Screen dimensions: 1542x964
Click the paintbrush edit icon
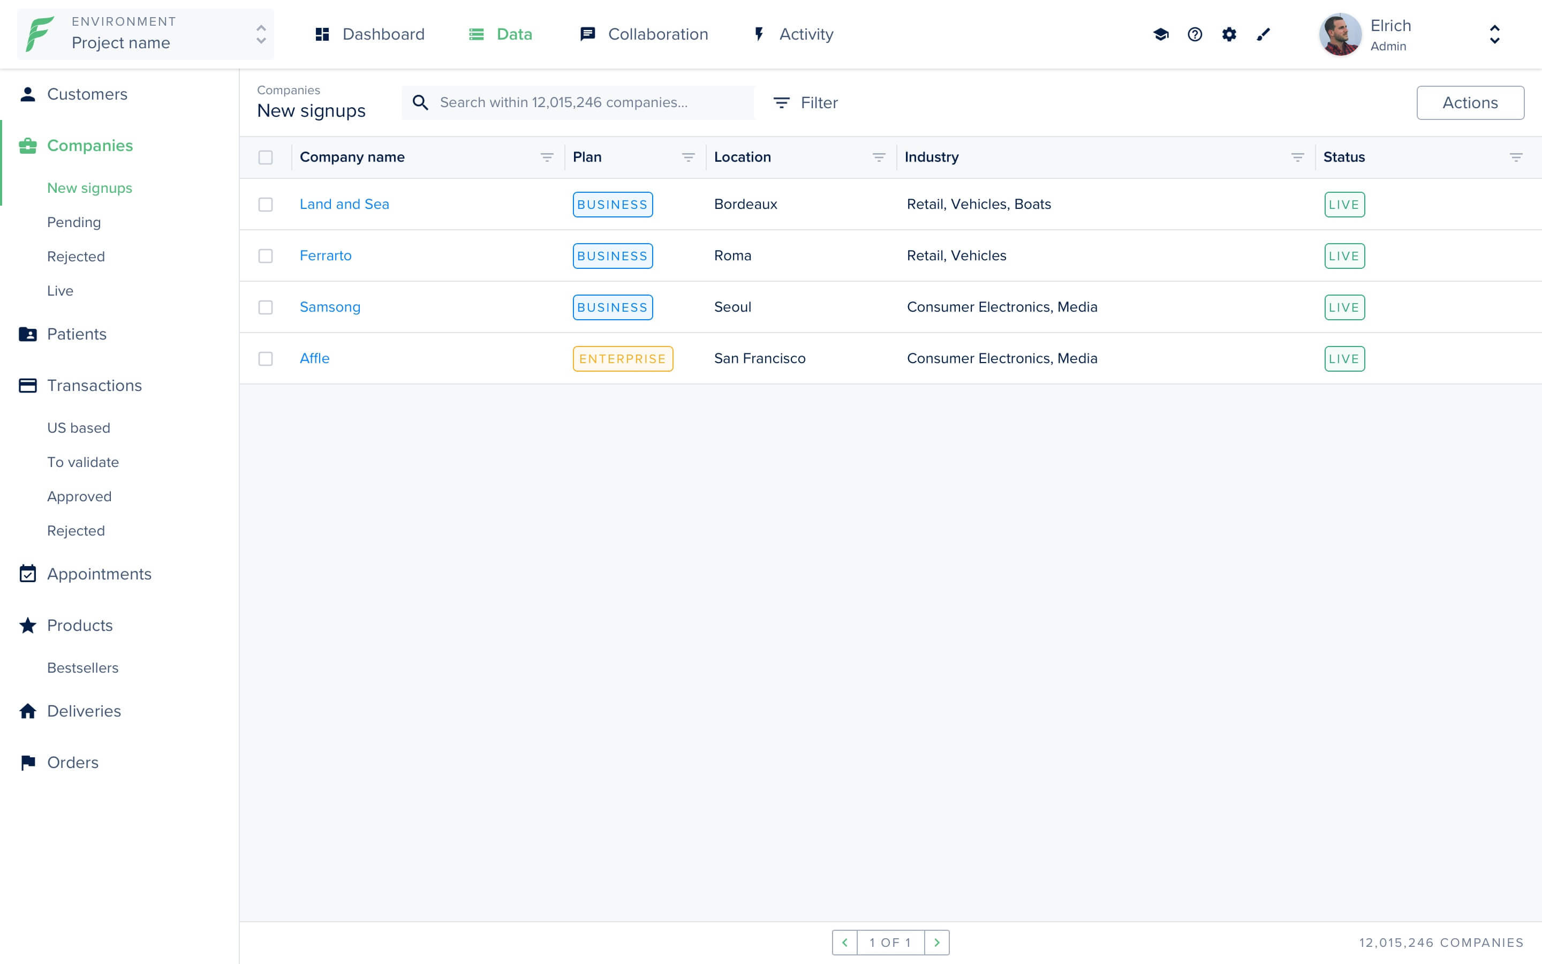point(1263,34)
